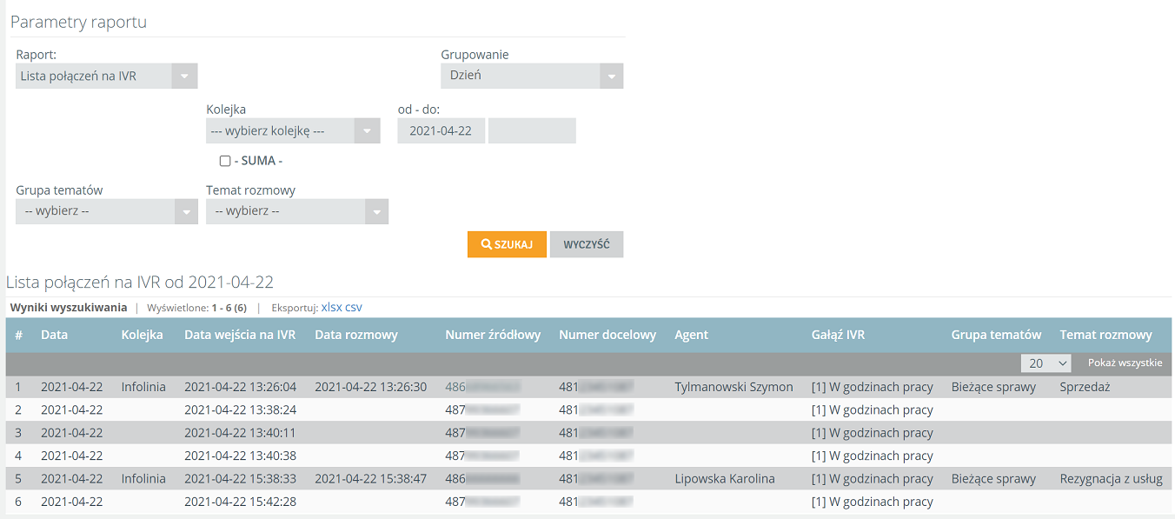Click the SZUKAJ search button
The image size is (1175, 519).
(x=507, y=244)
